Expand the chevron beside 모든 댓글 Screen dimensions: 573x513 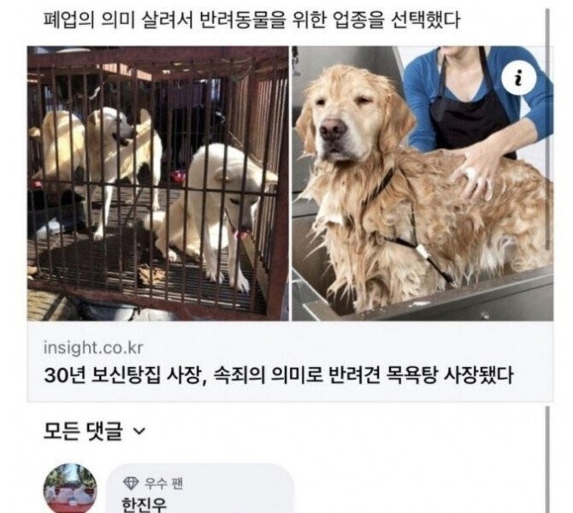pyautogui.click(x=139, y=431)
